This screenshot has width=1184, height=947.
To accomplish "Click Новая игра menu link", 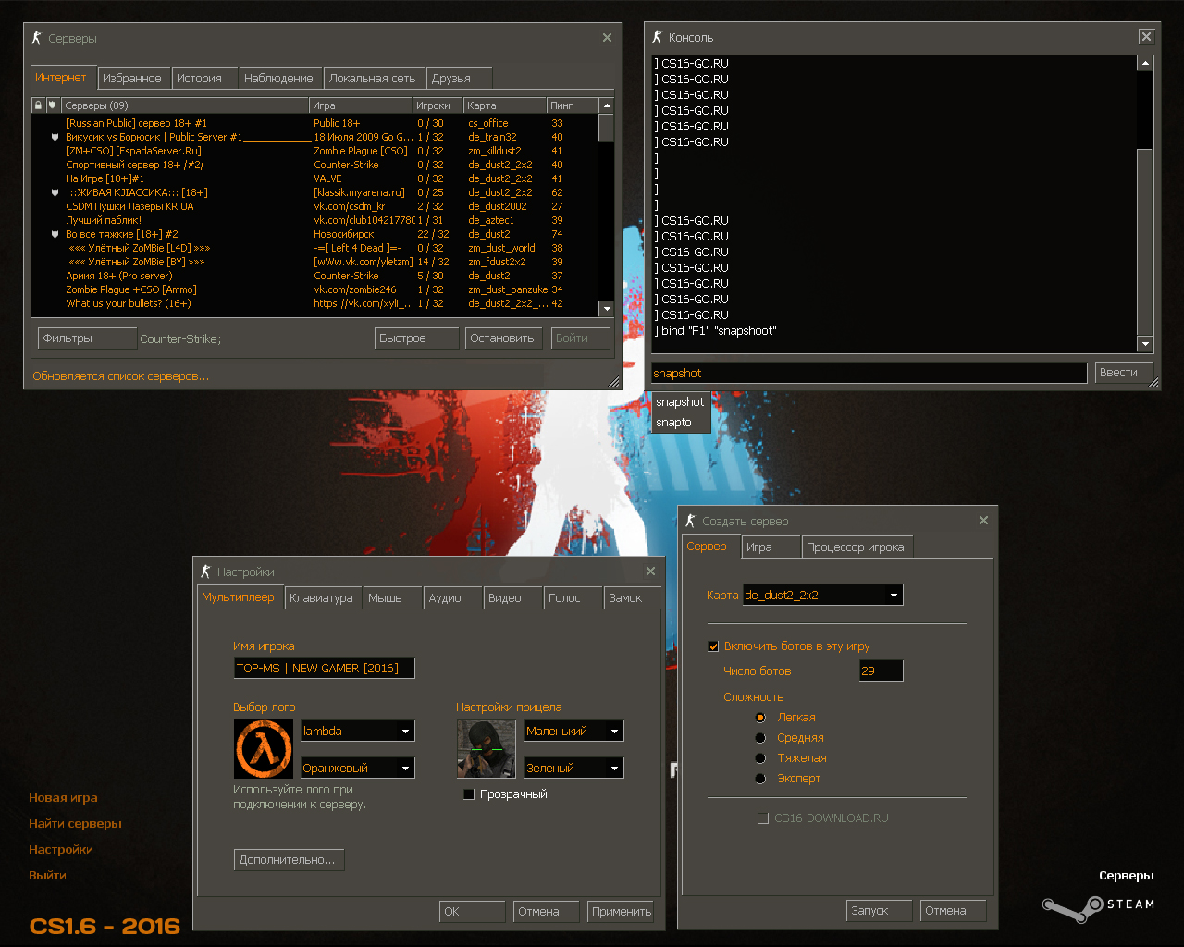I will click(x=63, y=798).
